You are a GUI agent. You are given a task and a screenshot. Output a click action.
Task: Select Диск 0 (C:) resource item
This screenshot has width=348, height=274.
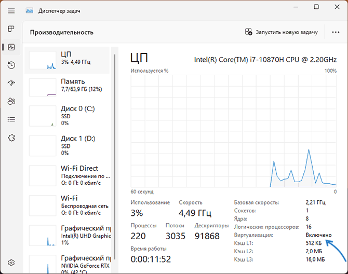(67, 116)
